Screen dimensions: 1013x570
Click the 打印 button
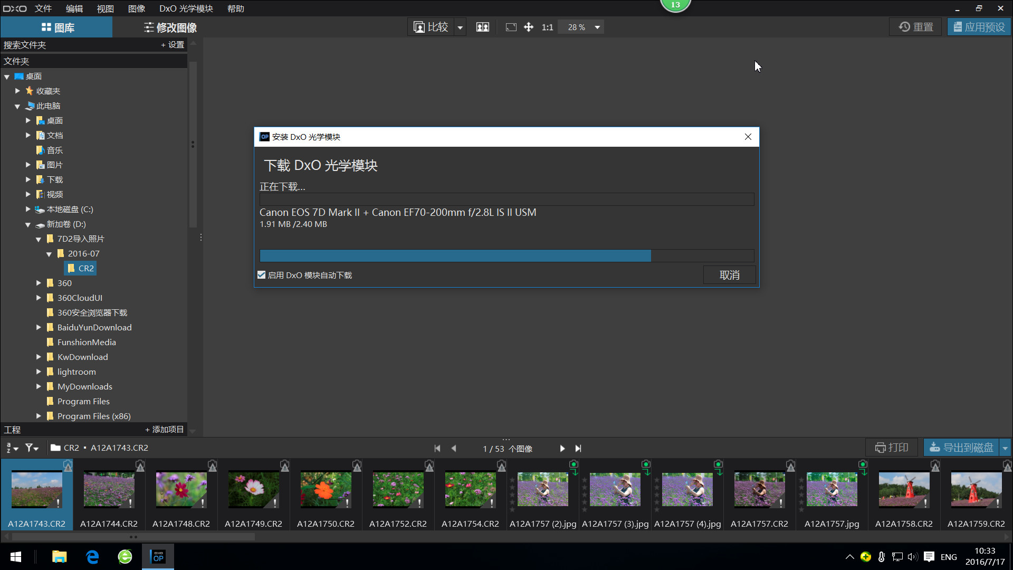pyautogui.click(x=892, y=448)
